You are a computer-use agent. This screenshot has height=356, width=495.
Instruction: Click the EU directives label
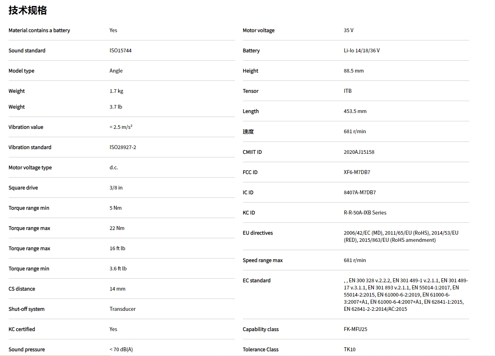point(258,233)
